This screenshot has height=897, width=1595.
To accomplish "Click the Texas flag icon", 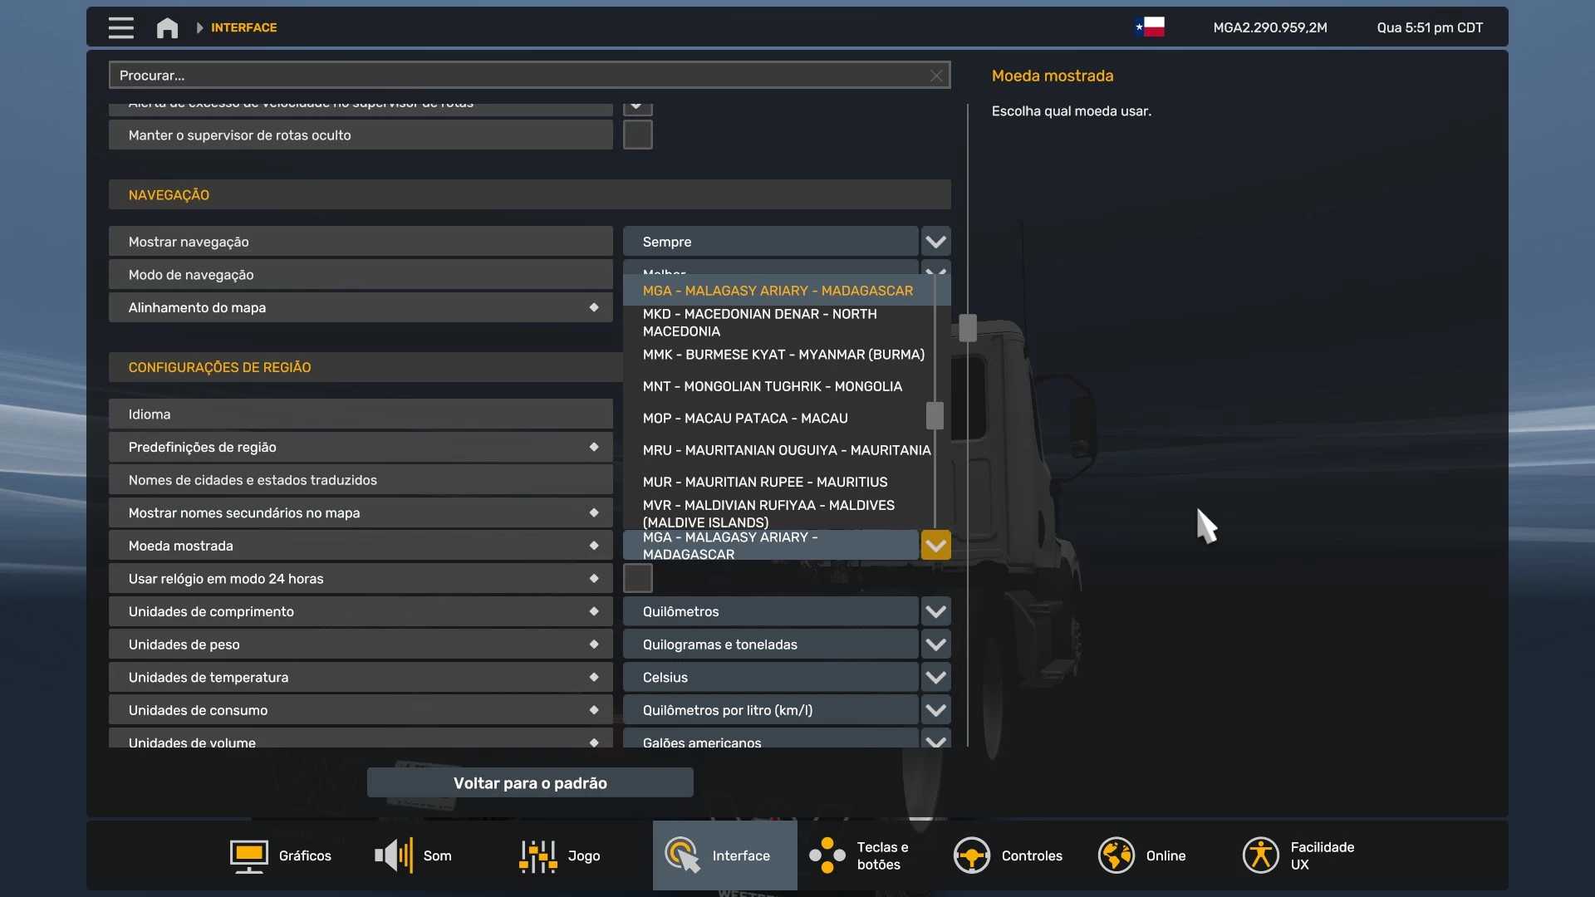I will 1150,27.
